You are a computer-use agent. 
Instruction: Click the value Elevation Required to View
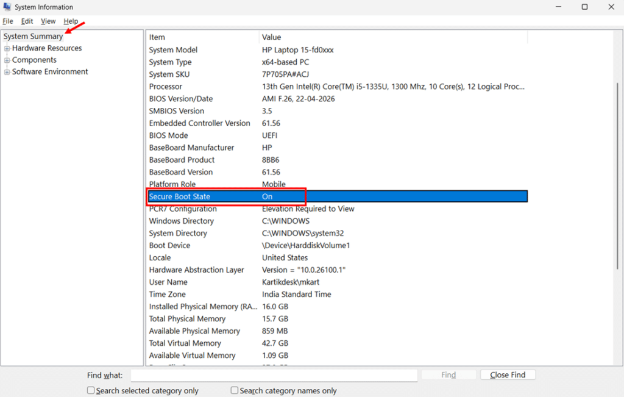click(x=308, y=209)
